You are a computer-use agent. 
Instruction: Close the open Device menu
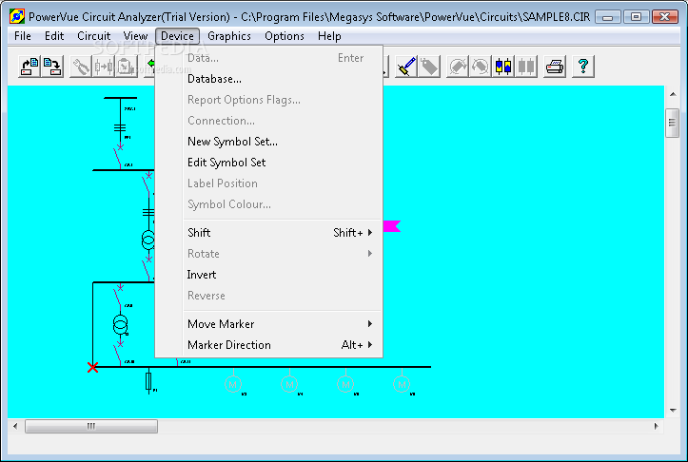coord(177,36)
